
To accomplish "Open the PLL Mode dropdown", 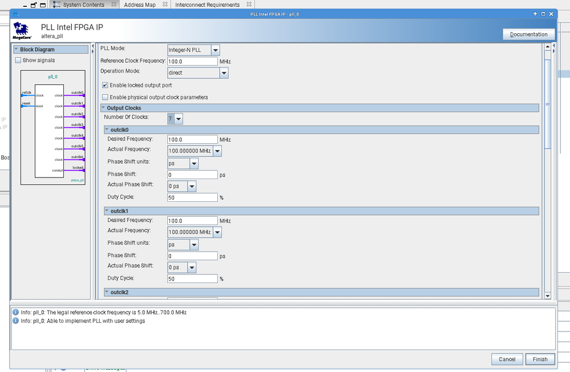I will tap(215, 50).
